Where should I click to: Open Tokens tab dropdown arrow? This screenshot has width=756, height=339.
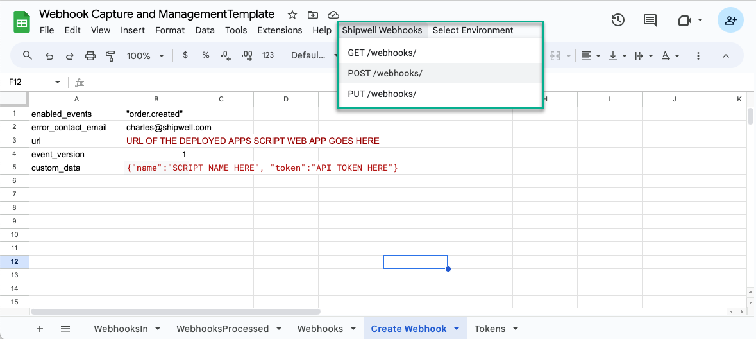click(x=516, y=329)
